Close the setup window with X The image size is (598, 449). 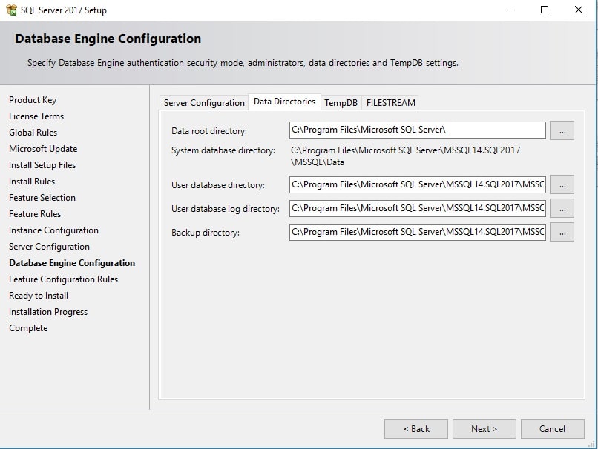pyautogui.click(x=579, y=10)
